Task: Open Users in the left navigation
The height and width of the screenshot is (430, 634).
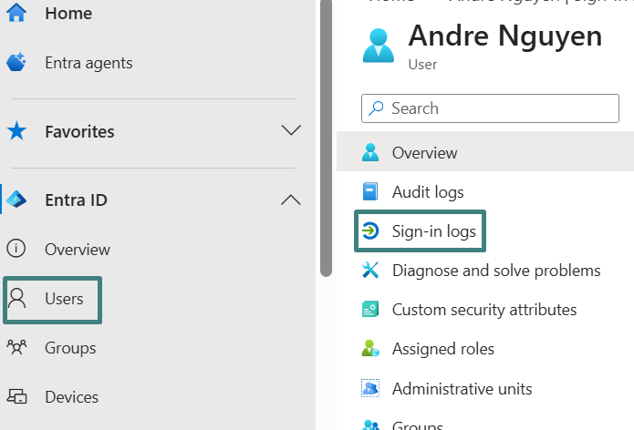Action: click(x=64, y=299)
